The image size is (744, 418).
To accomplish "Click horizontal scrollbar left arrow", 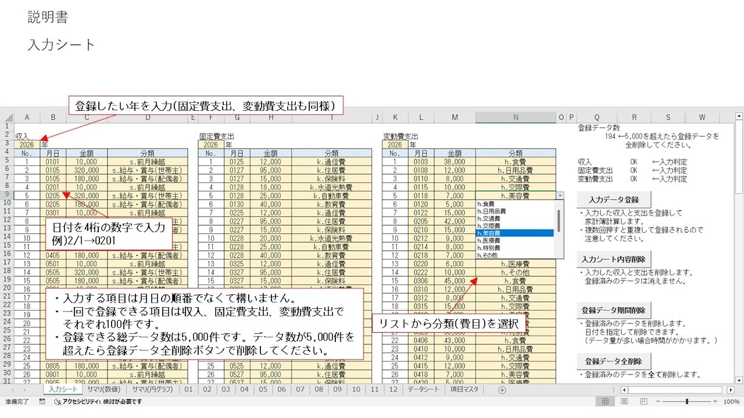I will pos(624,389).
